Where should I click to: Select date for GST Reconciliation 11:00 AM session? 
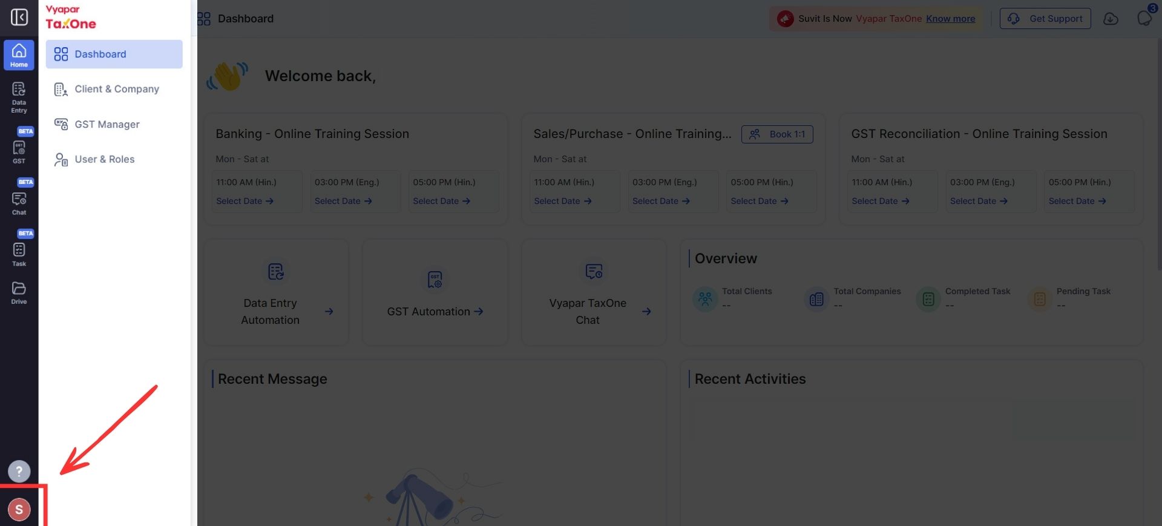click(x=880, y=201)
